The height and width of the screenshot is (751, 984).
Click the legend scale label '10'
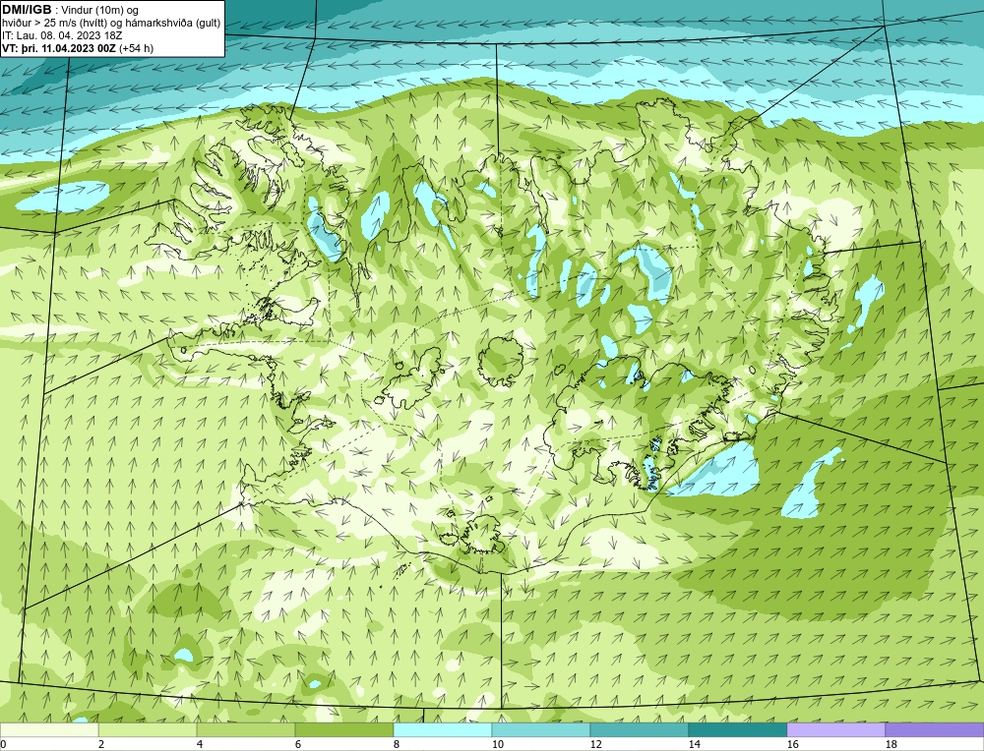pos(497,744)
